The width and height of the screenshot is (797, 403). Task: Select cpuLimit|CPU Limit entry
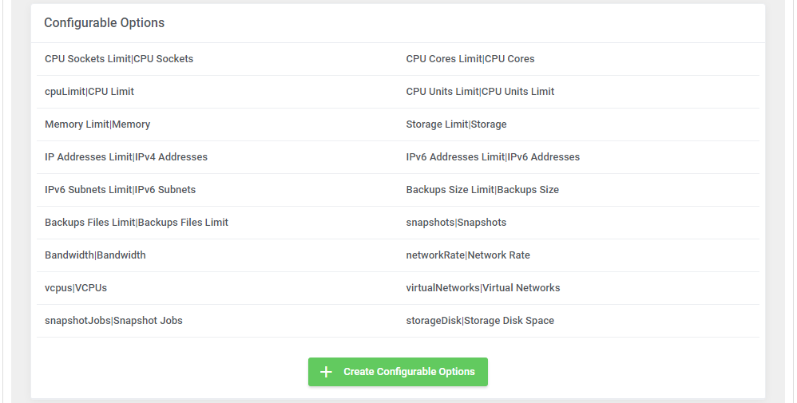(x=89, y=92)
